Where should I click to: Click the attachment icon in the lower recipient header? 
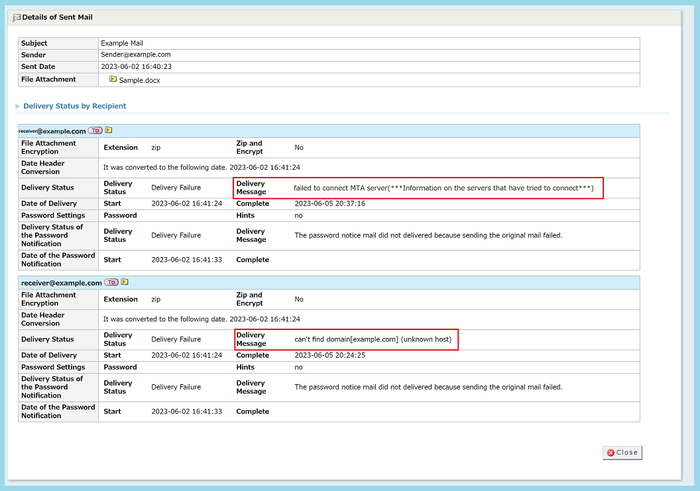coord(125,282)
